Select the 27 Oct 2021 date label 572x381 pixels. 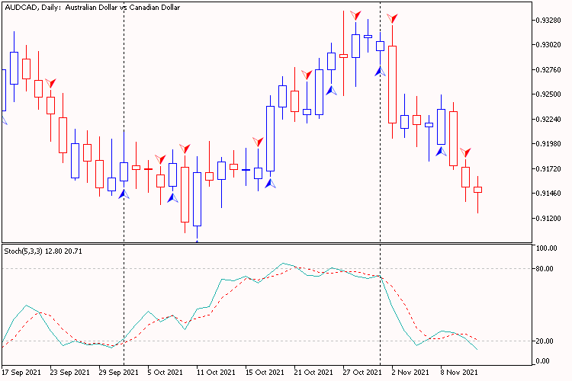[x=362, y=373]
